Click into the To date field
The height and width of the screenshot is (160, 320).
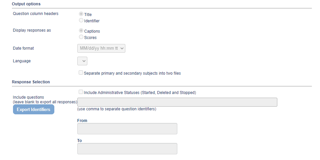click(x=127, y=149)
